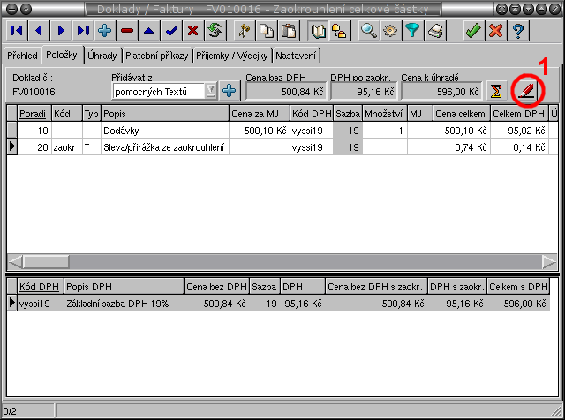Click the horizontal scrollbar right arrow
Viewport: 565px width, 420px height.
click(549, 262)
